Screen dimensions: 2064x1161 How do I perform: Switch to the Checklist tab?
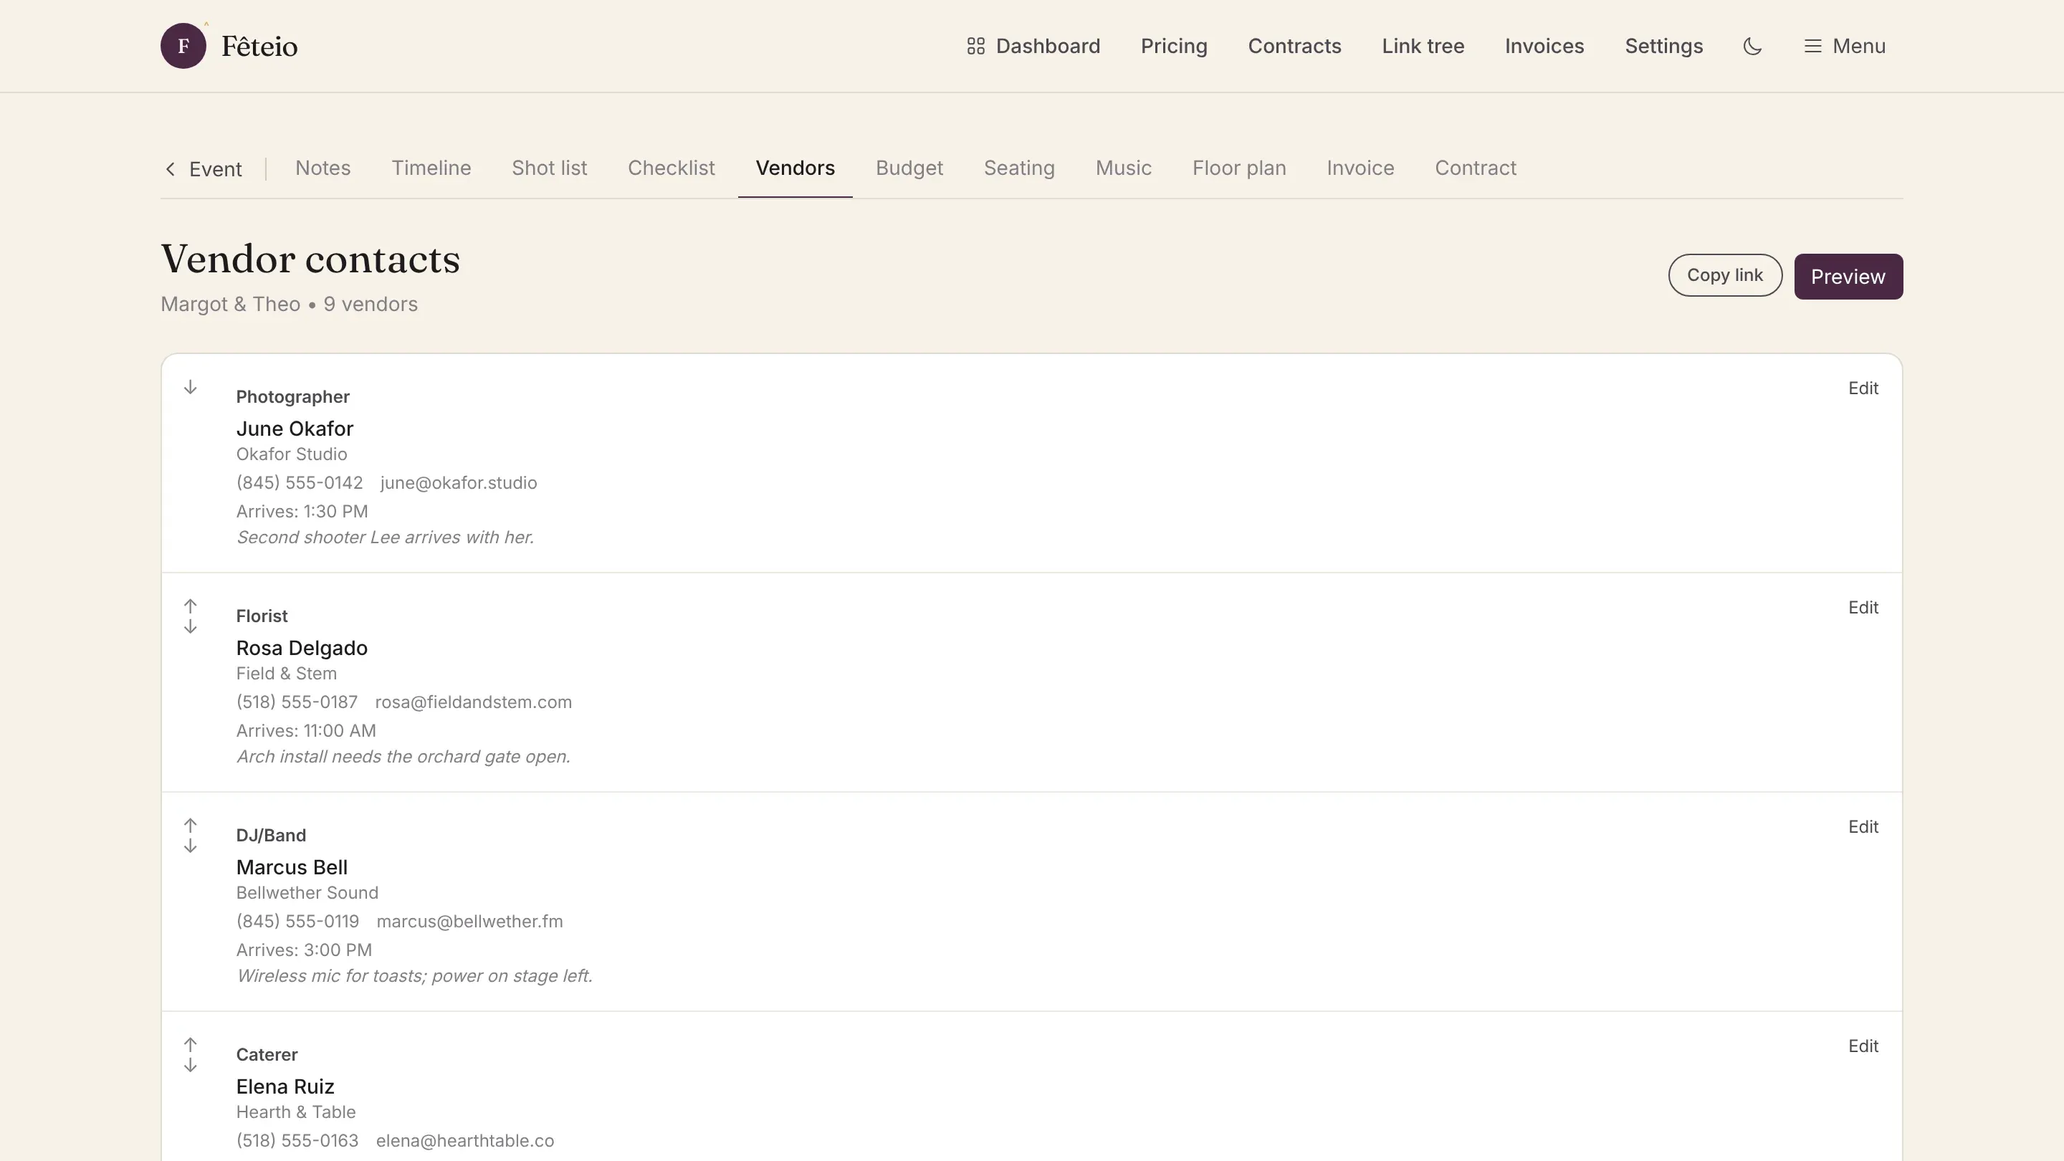671,168
